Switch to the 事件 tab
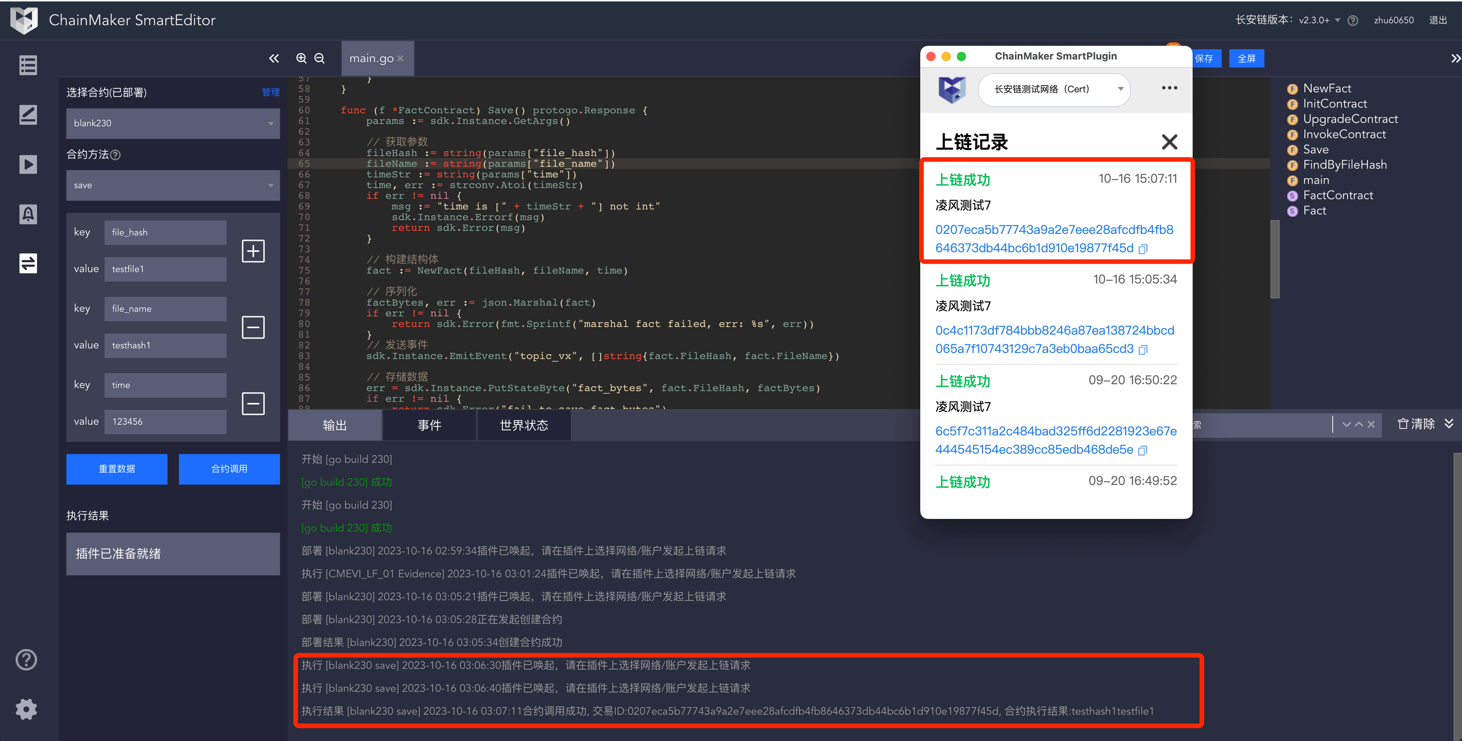The width and height of the screenshot is (1462, 741). tap(429, 425)
